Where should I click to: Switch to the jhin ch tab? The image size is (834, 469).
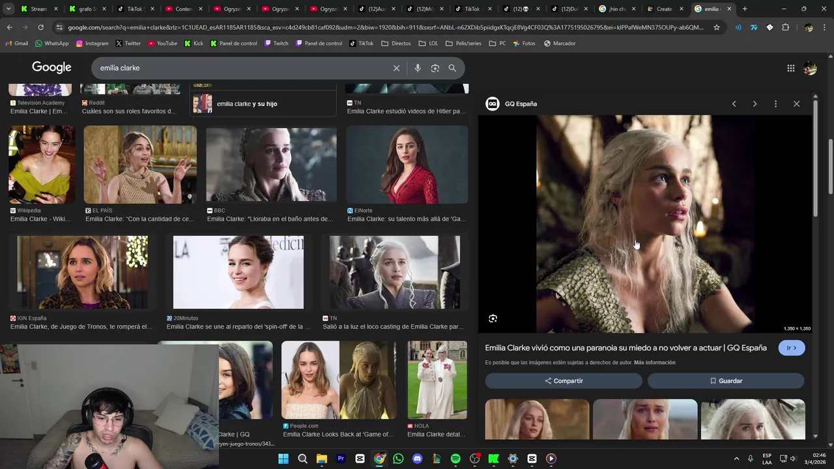tap(617, 9)
